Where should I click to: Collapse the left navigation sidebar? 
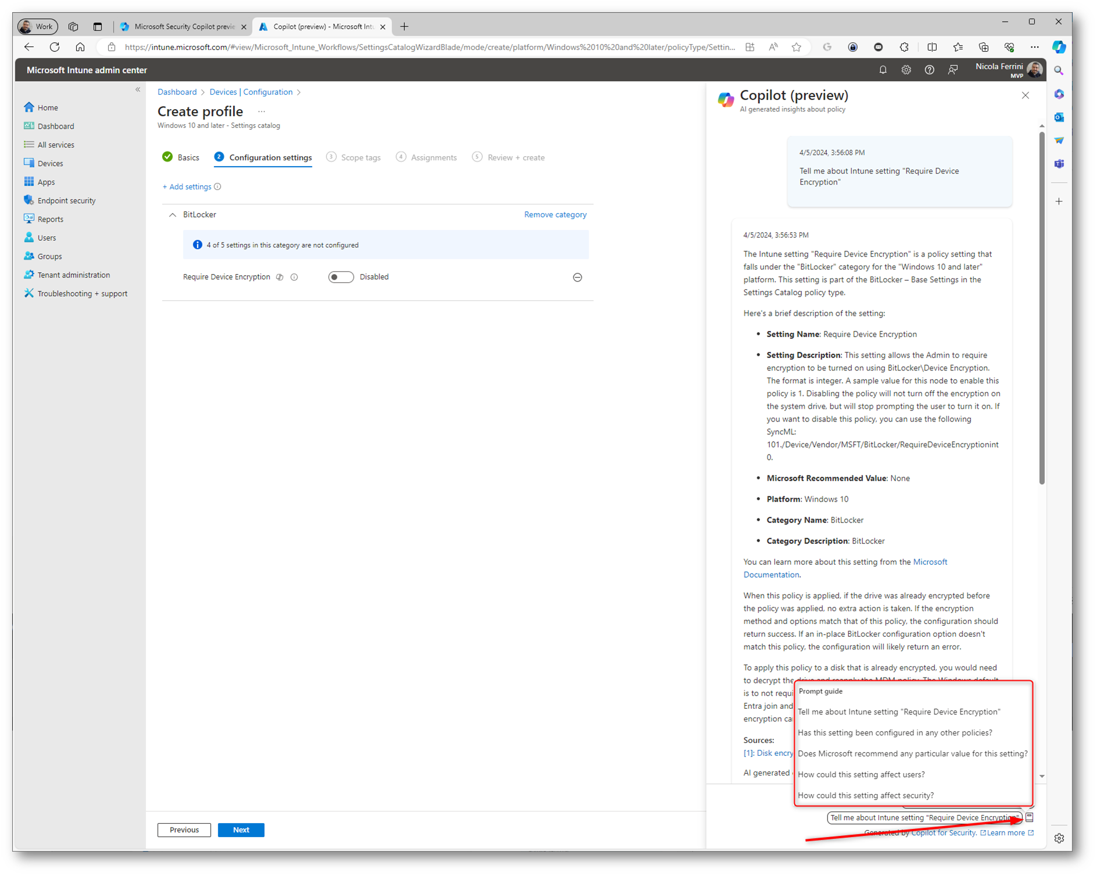click(x=138, y=89)
